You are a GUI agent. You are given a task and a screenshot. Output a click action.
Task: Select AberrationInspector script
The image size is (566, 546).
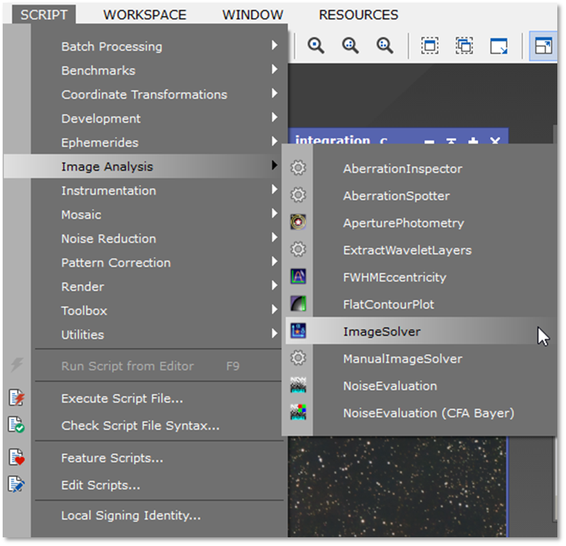pyautogui.click(x=402, y=169)
